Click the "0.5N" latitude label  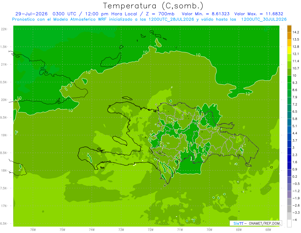pos(4,82)
